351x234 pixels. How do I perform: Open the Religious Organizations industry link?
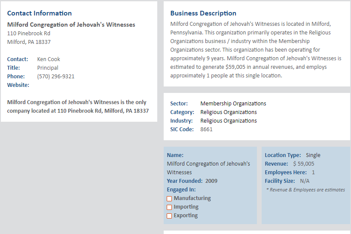pos(228,121)
